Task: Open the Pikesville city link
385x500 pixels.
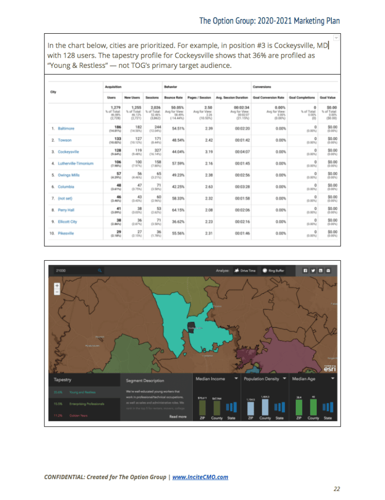Action: pyautogui.click(x=66, y=233)
